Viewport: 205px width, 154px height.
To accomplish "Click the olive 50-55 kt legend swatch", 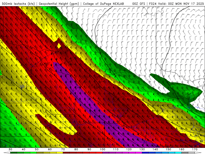I will pyautogui.click(x=40, y=153).
